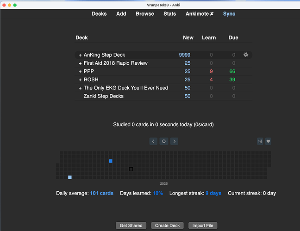
Task: Jump to today in review heatmap
Action: pos(164,141)
